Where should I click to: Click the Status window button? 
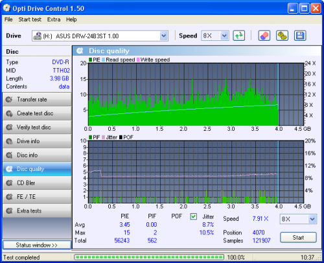[37, 245]
